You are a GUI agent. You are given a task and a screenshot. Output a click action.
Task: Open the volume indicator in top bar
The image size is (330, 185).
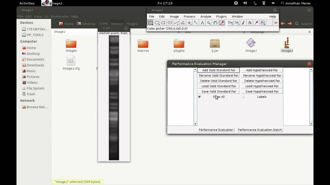245,3
